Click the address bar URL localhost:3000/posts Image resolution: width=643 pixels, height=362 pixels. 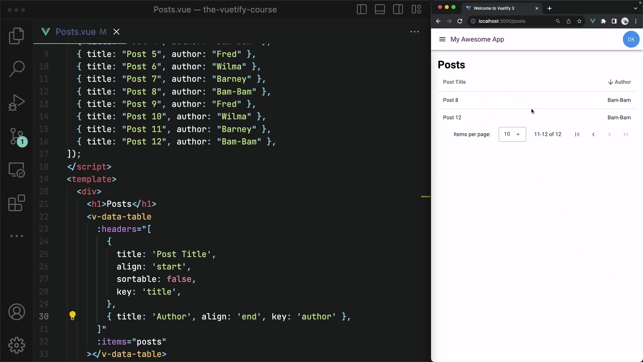pos(502,21)
